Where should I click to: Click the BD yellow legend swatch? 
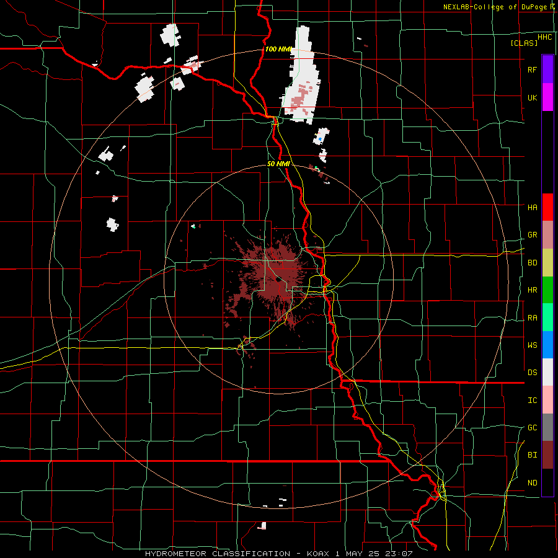coord(547,263)
